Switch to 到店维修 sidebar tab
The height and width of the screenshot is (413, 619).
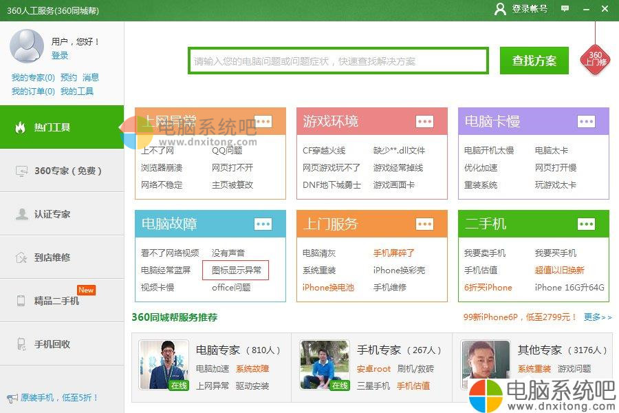[x=62, y=257]
